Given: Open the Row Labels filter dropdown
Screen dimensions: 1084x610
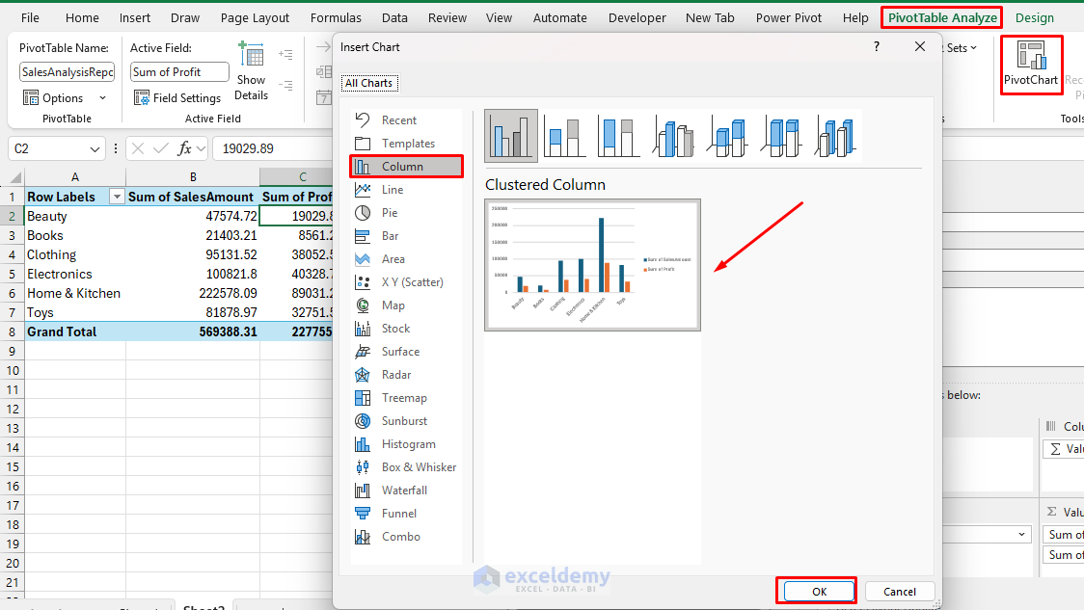Looking at the screenshot, I should [116, 196].
